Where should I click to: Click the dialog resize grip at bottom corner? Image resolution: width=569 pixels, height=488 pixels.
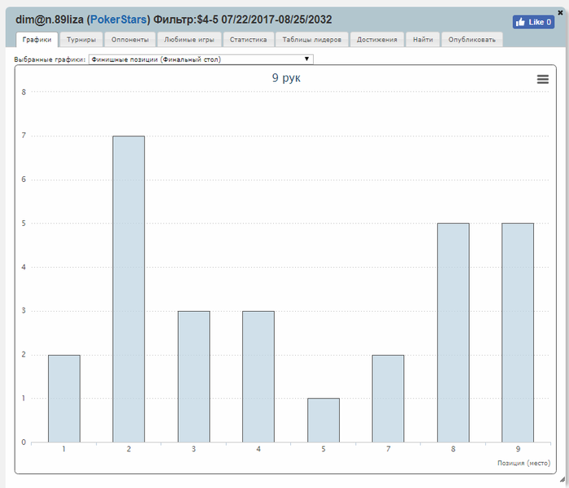click(562, 479)
